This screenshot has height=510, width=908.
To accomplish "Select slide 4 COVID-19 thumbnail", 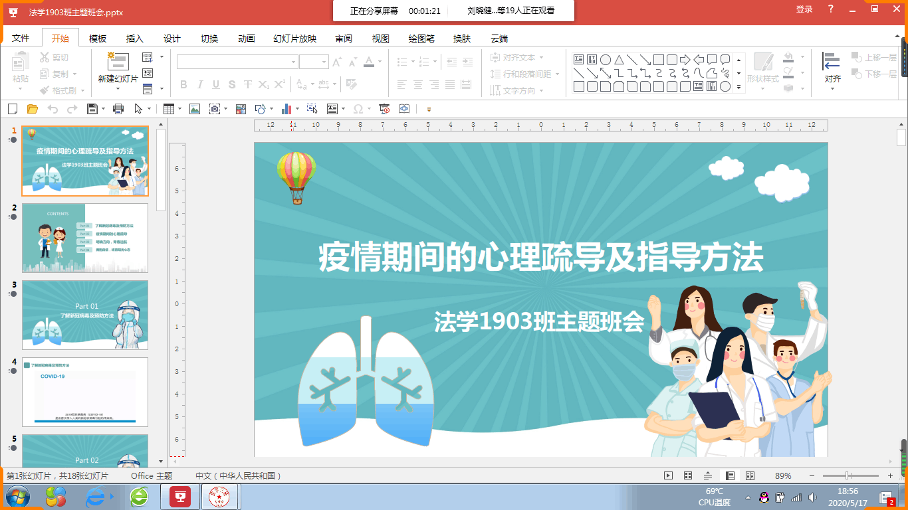I will point(85,392).
